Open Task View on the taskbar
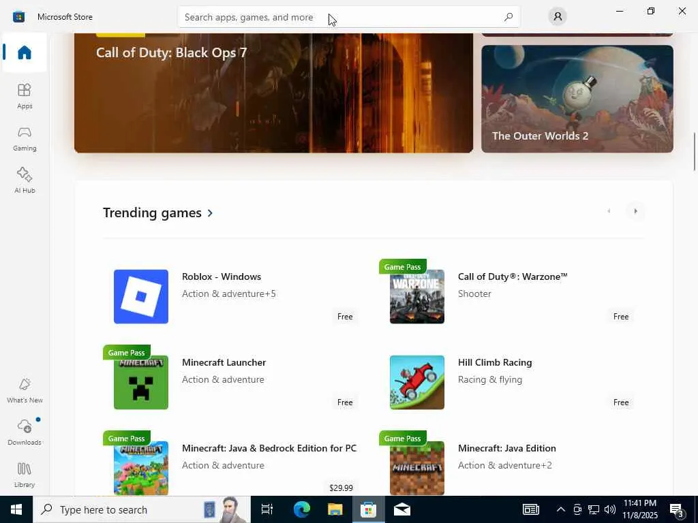 click(x=267, y=509)
